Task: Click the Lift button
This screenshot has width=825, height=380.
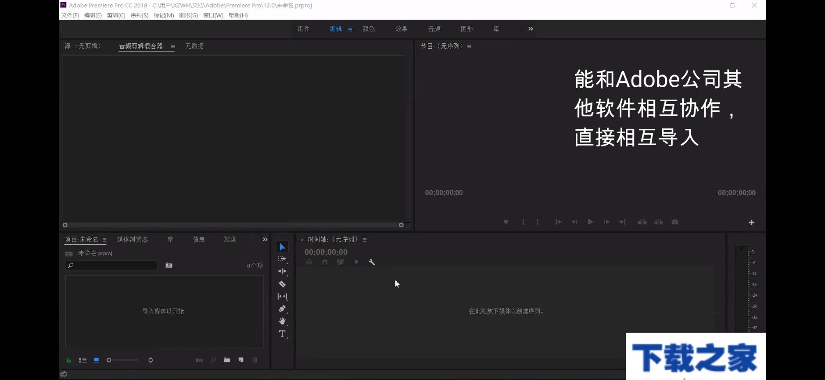Action: (642, 222)
